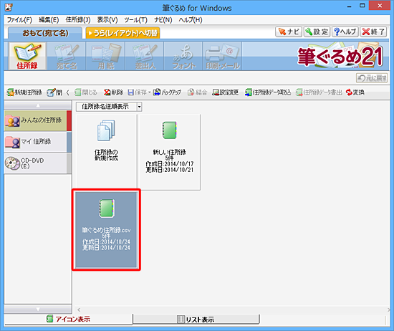Switch to リスト表示 list view tab
Image resolution: width=394 pixels, height=331 pixels.
pyautogui.click(x=196, y=320)
